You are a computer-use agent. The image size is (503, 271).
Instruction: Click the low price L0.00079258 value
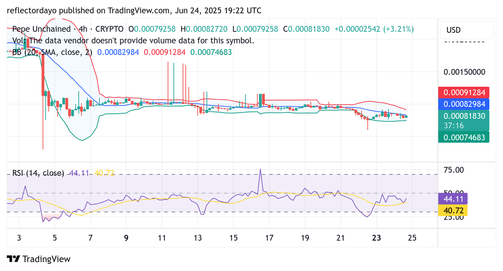(255, 29)
